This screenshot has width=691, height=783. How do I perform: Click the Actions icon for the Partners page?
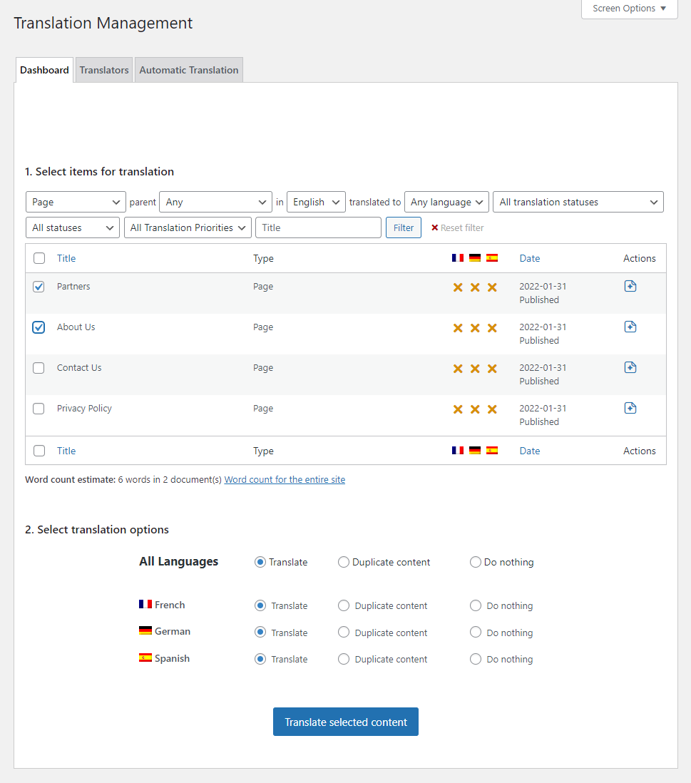pyautogui.click(x=630, y=285)
